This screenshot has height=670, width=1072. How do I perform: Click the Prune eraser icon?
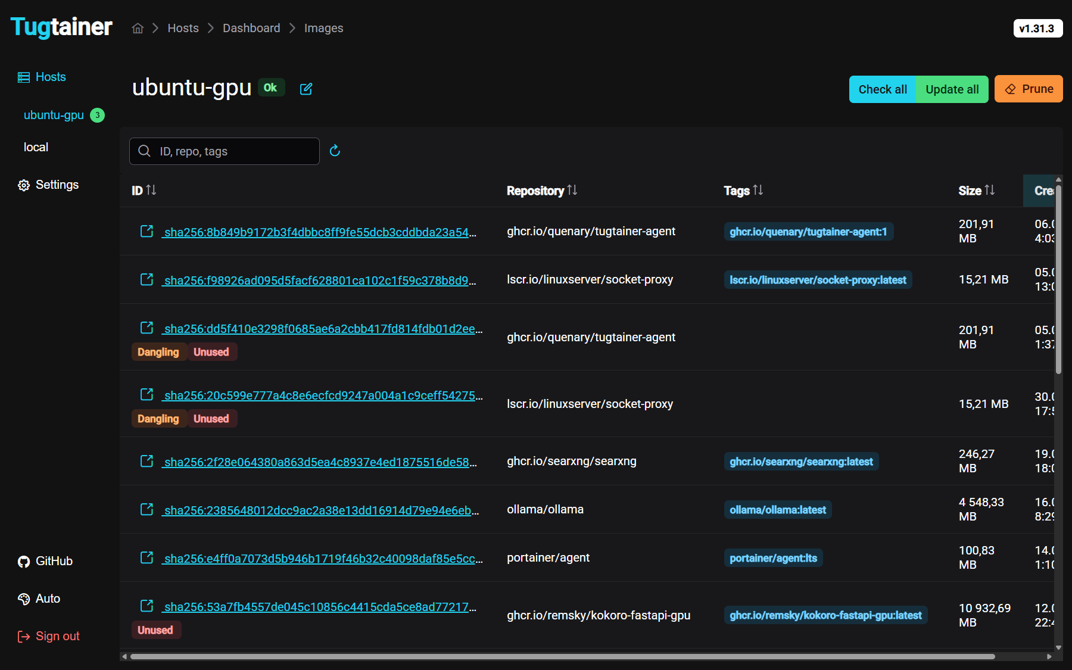pos(1010,89)
